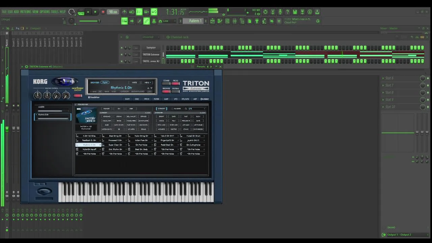Image resolution: width=432 pixels, height=243 pixels.
Task: Click the play/pause transport button
Action: 88,12
